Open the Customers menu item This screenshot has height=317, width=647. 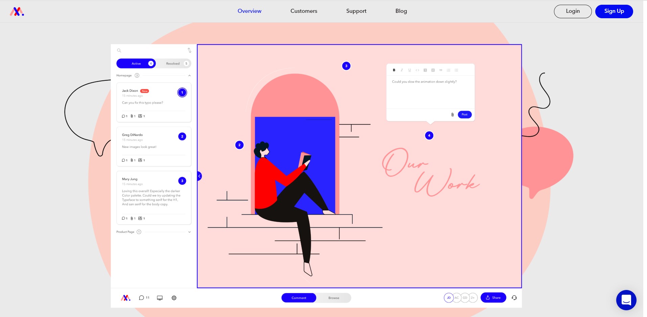(304, 11)
